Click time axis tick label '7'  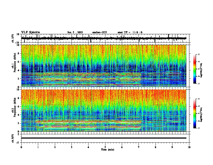coord(139,147)
